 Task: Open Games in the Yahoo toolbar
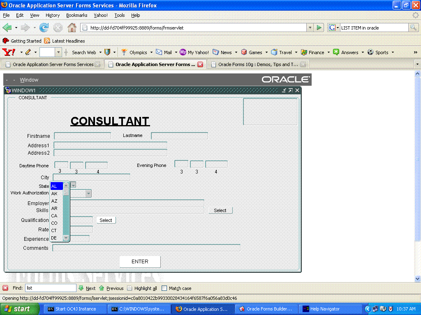click(252, 52)
